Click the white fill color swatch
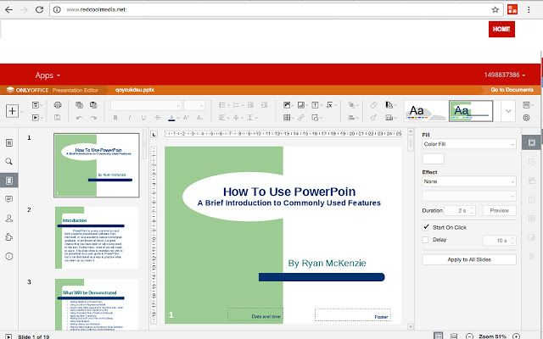543x339 pixels. 433,158
